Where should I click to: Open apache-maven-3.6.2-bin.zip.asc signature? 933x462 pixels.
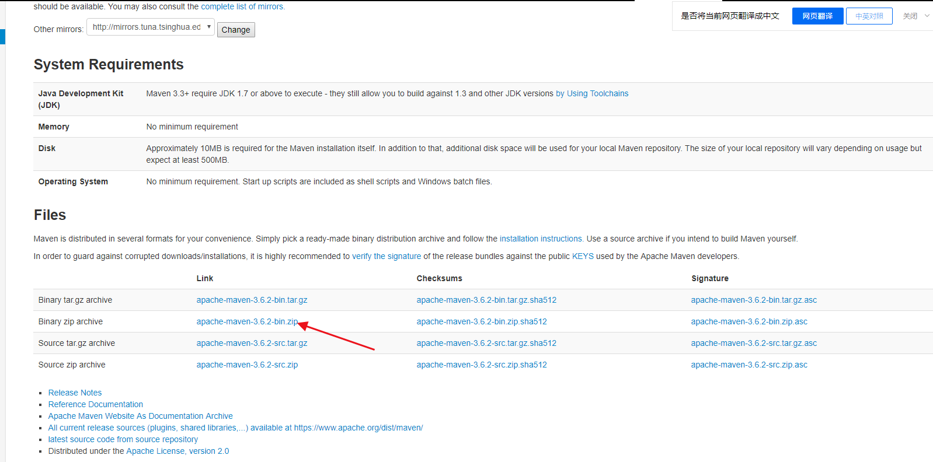click(x=749, y=321)
